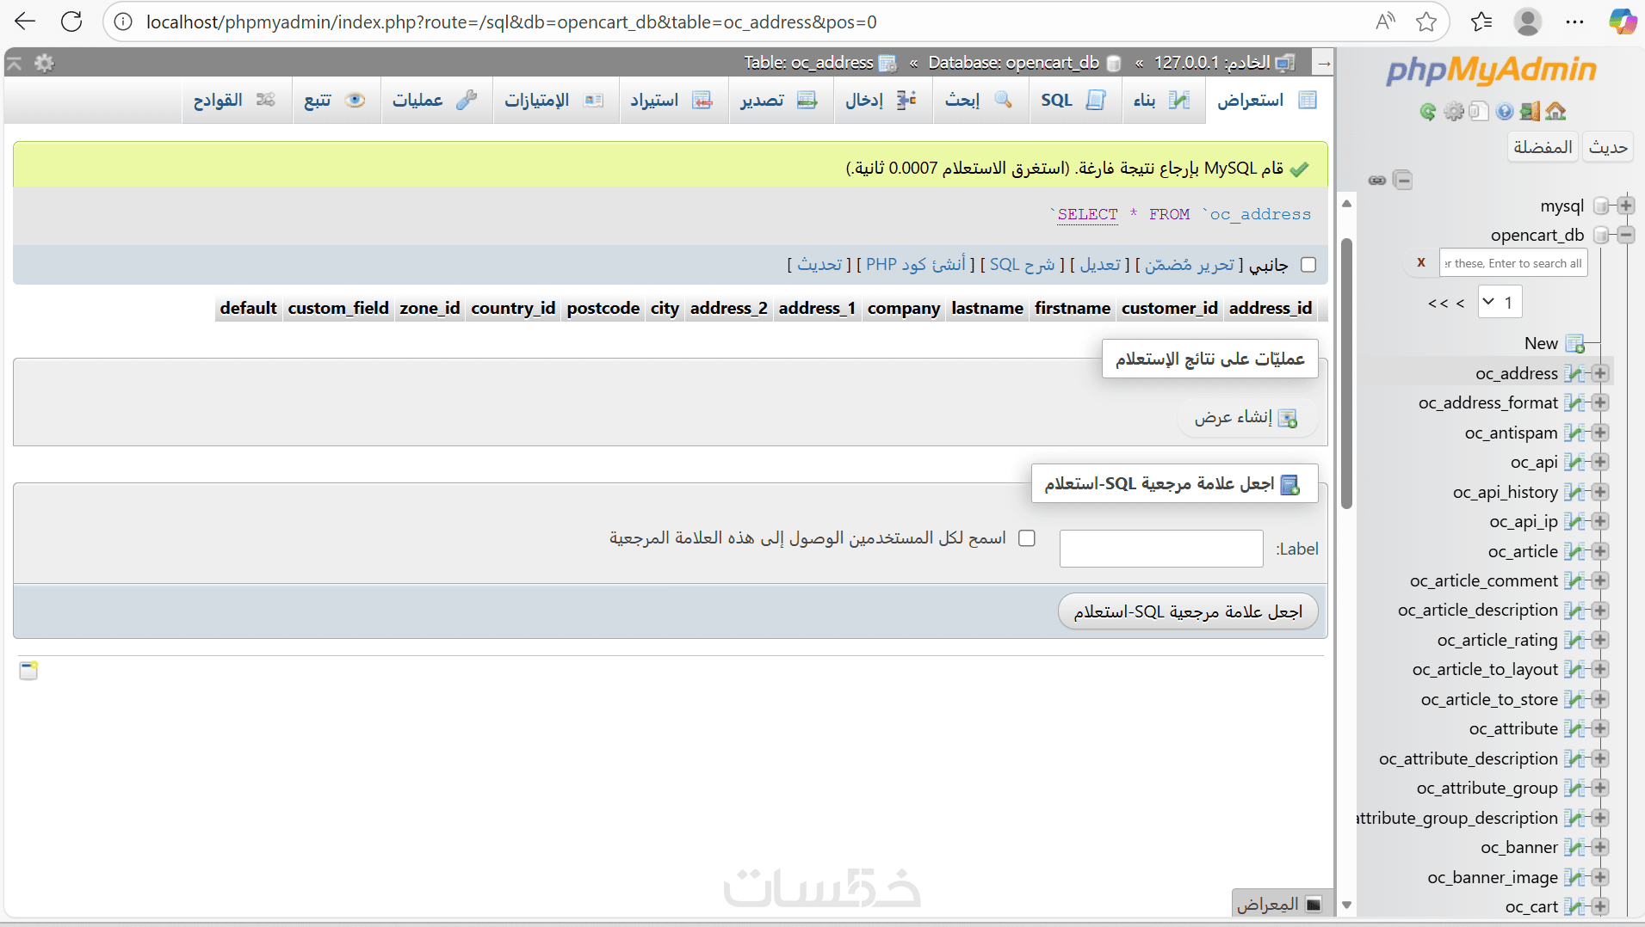Add page to favorites star icon

[1425, 21]
